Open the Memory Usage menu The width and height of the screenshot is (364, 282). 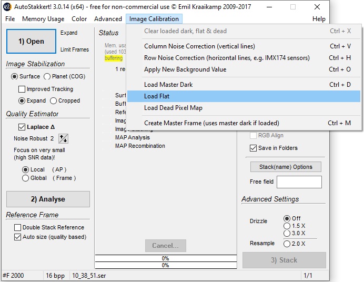point(43,19)
